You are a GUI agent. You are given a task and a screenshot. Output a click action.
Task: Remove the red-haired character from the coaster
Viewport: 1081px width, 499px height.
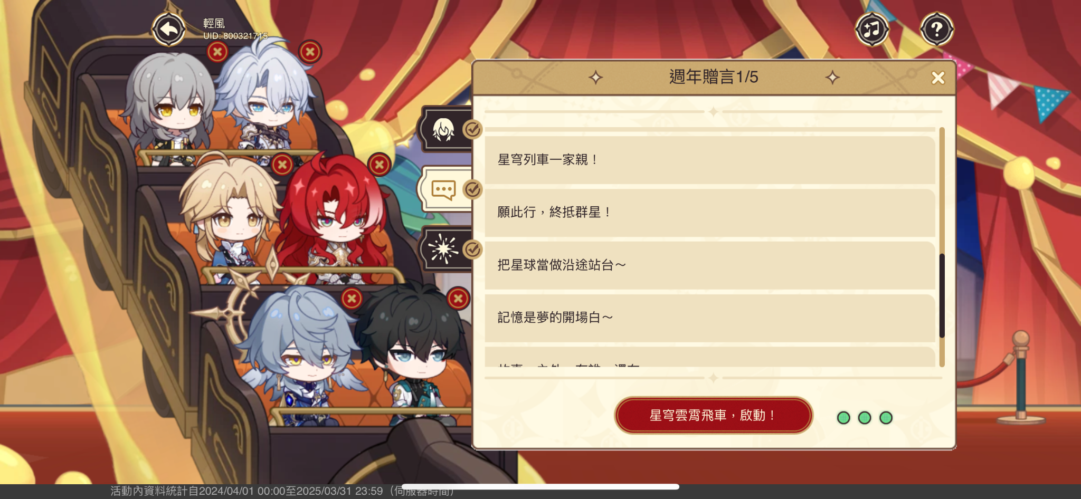click(379, 165)
